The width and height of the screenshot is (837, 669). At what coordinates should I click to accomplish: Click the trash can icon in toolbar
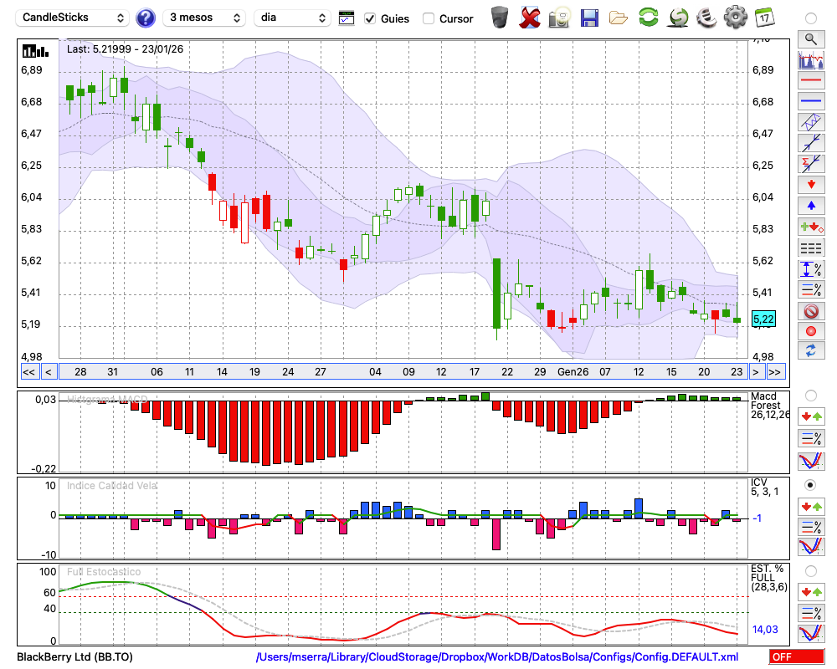tap(500, 18)
